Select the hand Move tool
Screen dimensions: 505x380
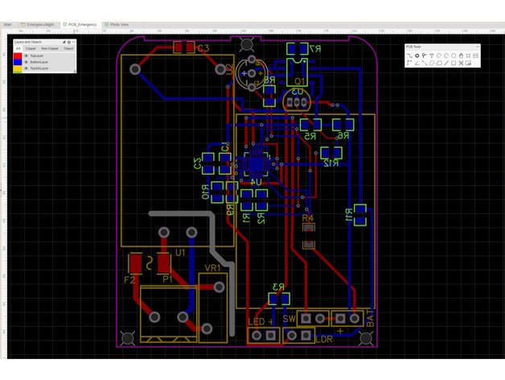tap(461, 56)
